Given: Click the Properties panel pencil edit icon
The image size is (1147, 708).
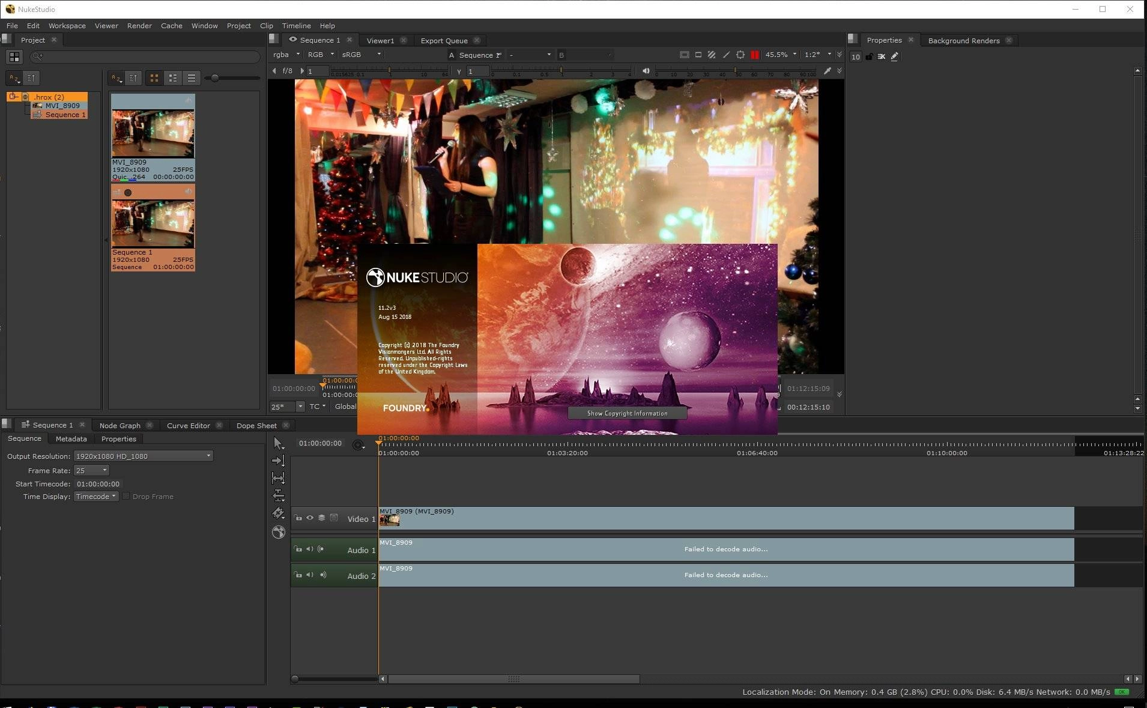Looking at the screenshot, I should 895,56.
